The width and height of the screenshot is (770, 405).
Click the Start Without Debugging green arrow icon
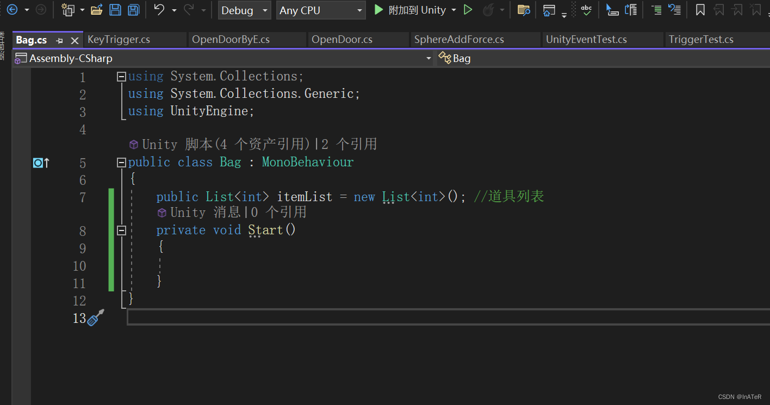tap(468, 9)
